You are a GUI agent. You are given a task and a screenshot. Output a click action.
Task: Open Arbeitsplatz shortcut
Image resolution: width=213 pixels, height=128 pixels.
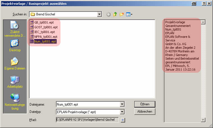coord(15,82)
